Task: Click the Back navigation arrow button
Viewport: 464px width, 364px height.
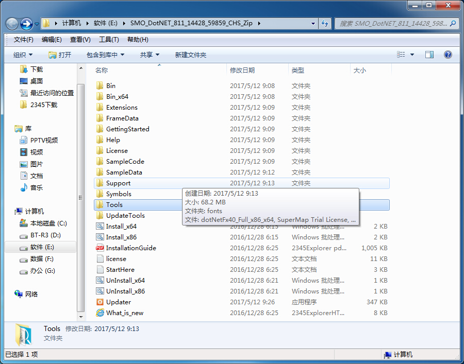Action: pyautogui.click(x=12, y=24)
